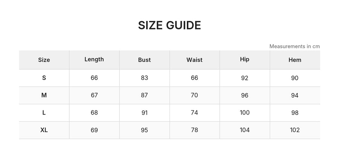Viewport: 339px width, 159px height.
Task: Click the hem value 102 for size XL
Action: point(295,130)
